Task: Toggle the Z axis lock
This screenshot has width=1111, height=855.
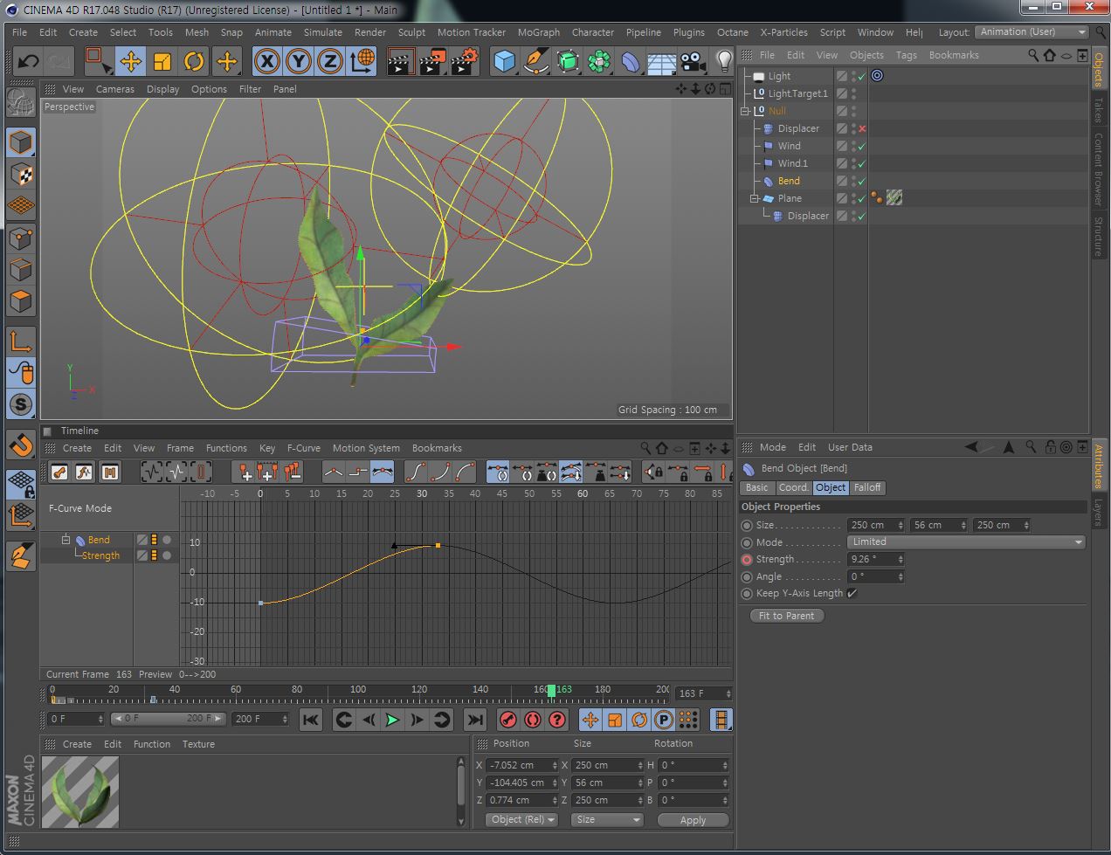Action: (330, 61)
